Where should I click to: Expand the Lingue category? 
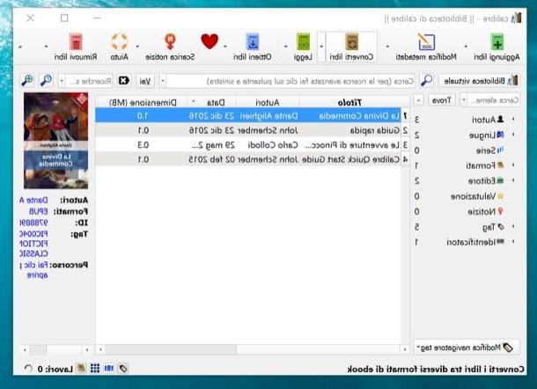pos(513,135)
